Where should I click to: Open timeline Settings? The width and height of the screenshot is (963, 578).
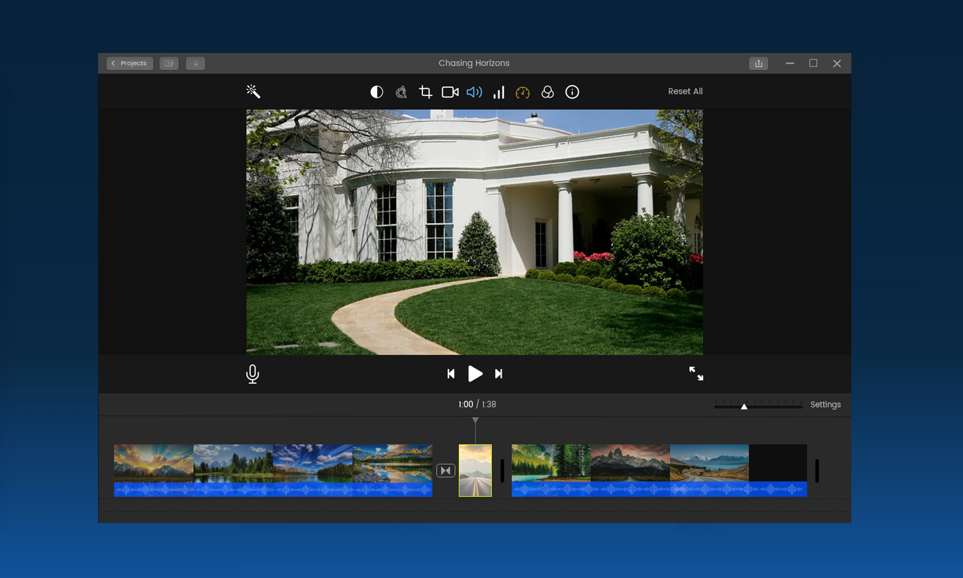(825, 404)
